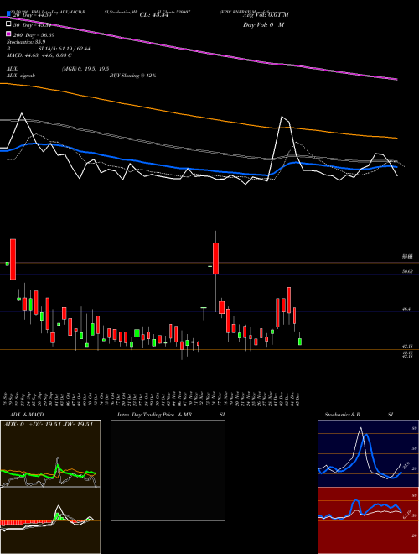Click the '33.9' value on Stochastics chart
The image size is (419, 554).
pos(406,464)
